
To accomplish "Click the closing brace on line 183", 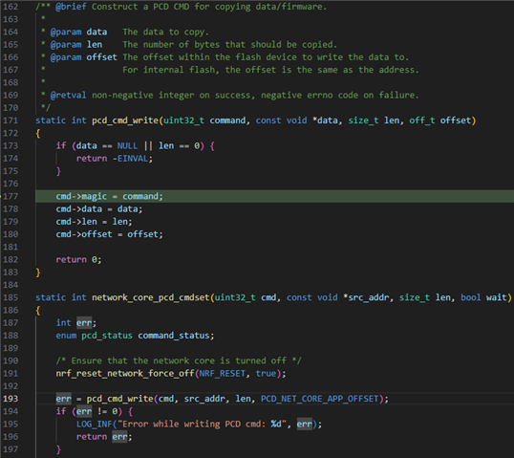I will (38, 273).
